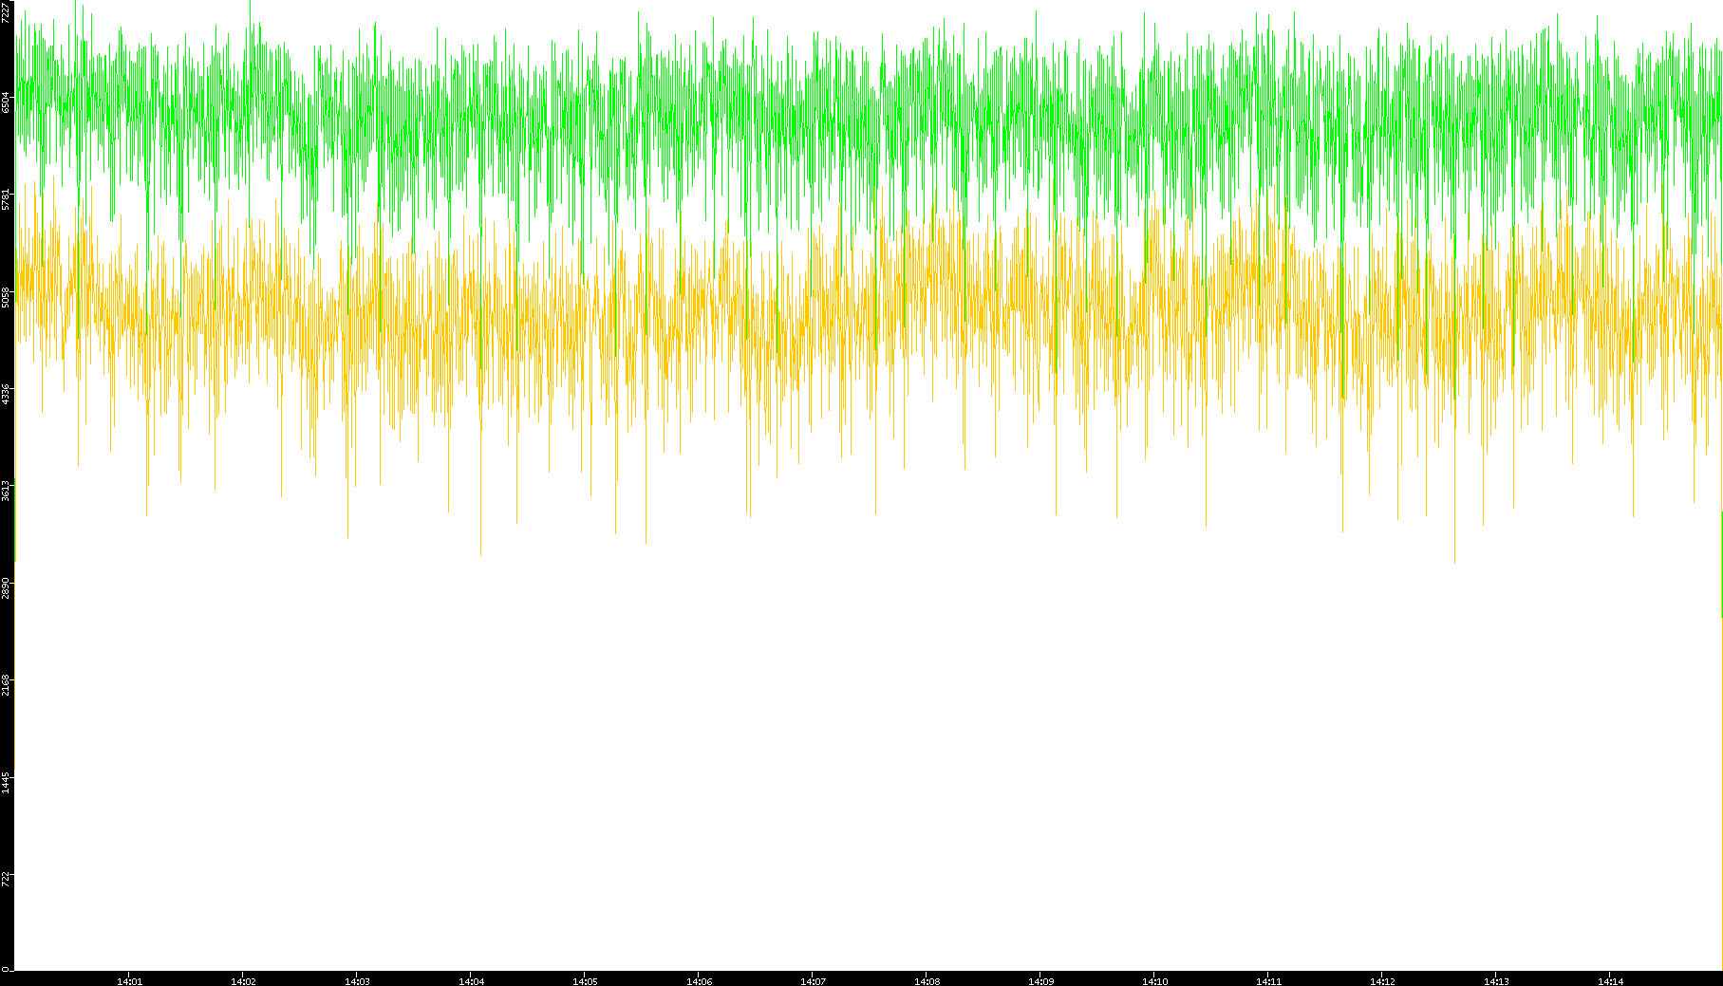Select the 14:03 tick on time axis
Screen dimensions: 1723x986
(357, 981)
